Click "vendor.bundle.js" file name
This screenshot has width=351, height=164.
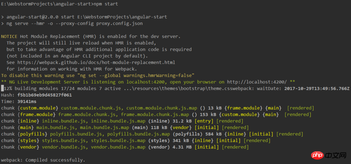(x=64, y=147)
